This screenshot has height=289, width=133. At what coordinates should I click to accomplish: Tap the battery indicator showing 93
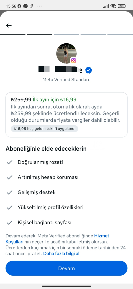(122, 6)
